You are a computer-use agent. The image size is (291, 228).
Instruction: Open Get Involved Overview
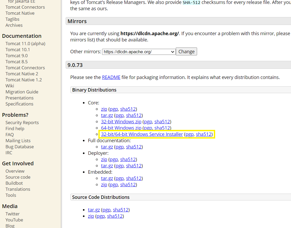tap(15, 171)
